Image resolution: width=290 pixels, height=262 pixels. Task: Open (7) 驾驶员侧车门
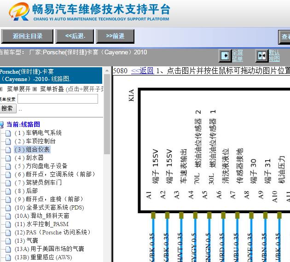(x=38, y=183)
